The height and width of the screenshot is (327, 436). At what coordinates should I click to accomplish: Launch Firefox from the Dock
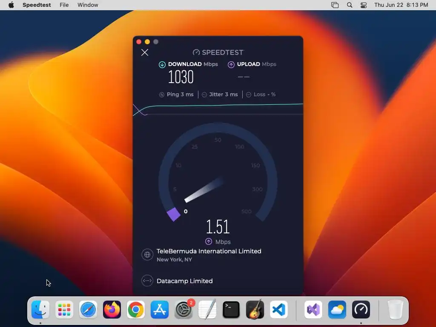pos(112,310)
